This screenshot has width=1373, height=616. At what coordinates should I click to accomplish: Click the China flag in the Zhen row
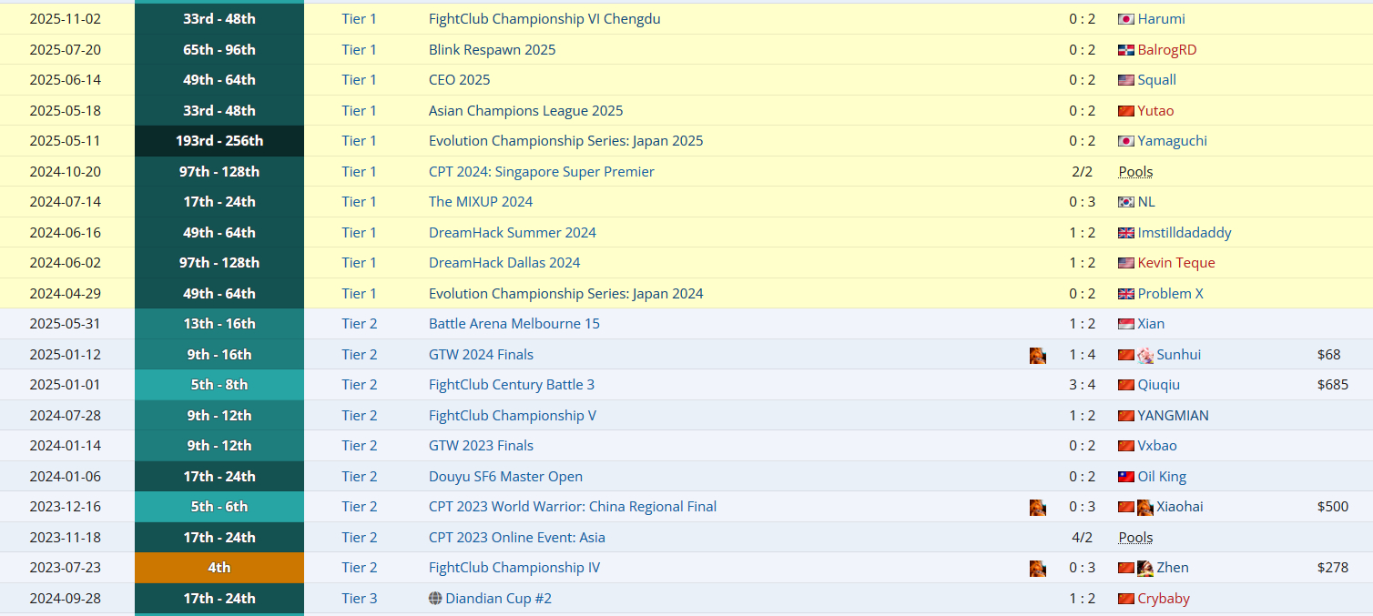1126,568
